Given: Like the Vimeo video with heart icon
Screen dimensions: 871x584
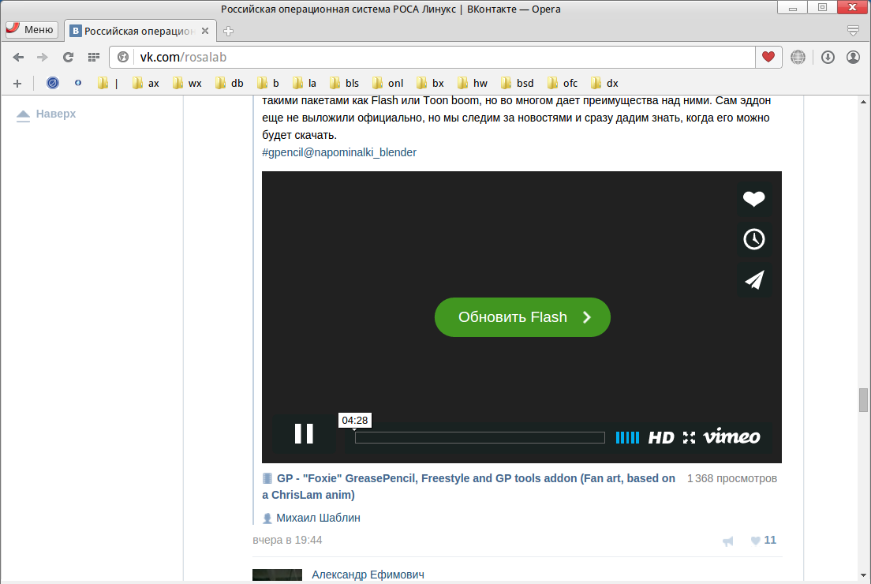Looking at the screenshot, I should (x=754, y=200).
